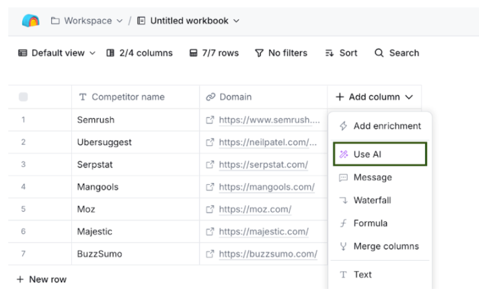
Task: Open the 2/4 columns visibility control
Action: [x=139, y=53]
